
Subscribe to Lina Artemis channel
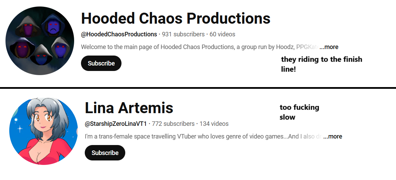click(x=105, y=153)
